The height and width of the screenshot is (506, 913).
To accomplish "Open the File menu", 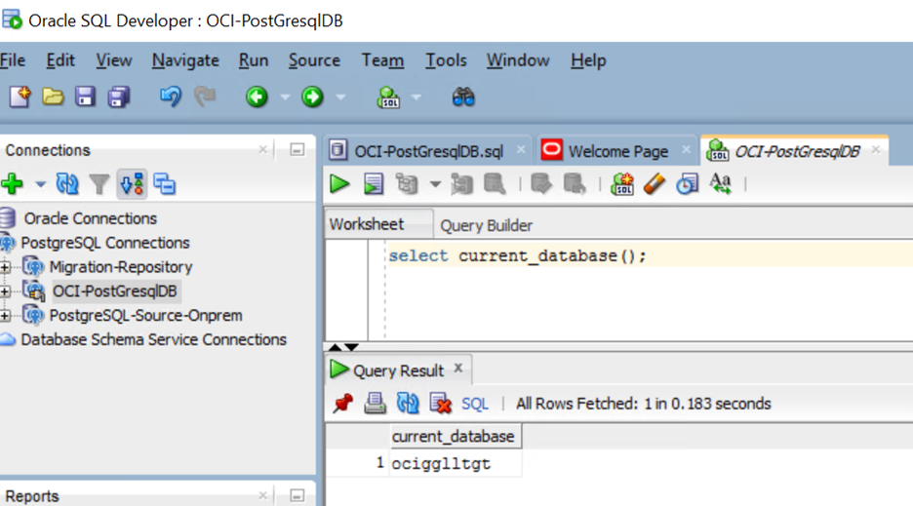I will tap(13, 60).
